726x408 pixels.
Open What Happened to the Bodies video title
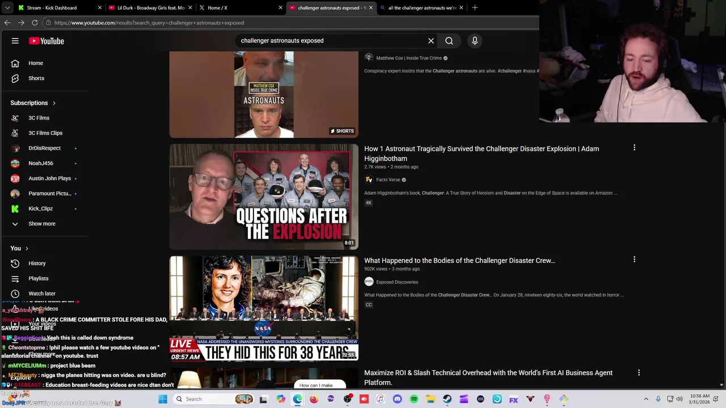click(459, 261)
